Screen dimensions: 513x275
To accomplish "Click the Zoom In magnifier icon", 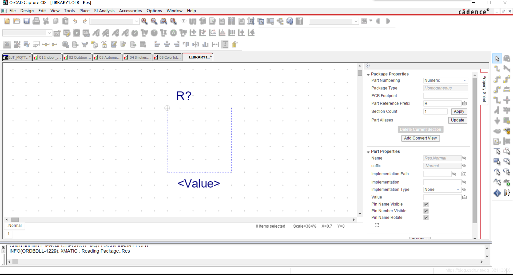I will (x=144, y=21).
